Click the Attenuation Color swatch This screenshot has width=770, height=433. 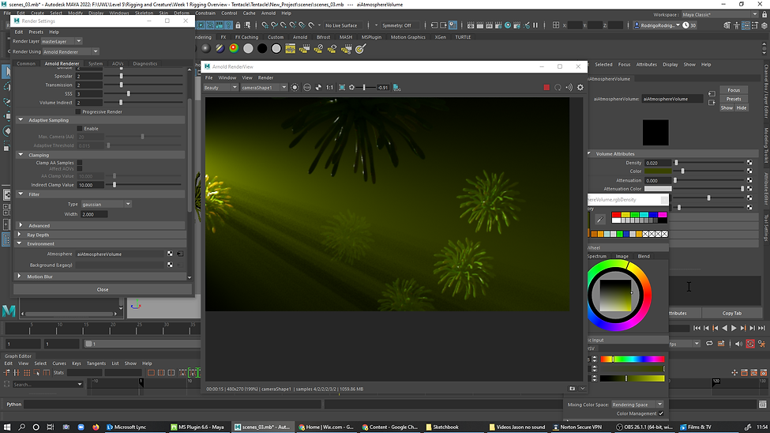658,189
